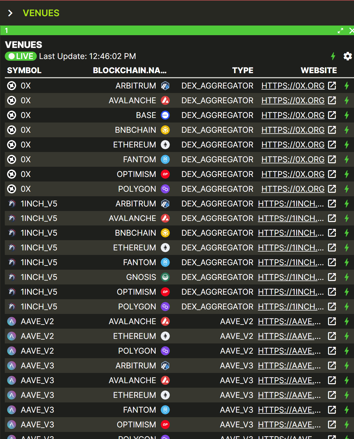Open Aave link in AAVE_V2 ETHEREUM row
The height and width of the screenshot is (439, 354).
289,336
